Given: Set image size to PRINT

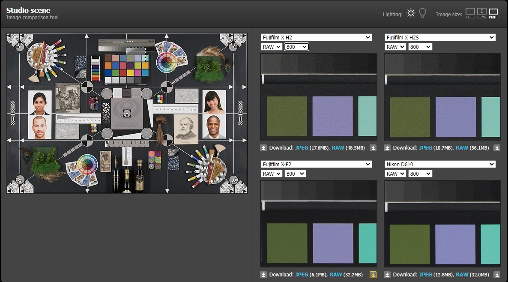Looking at the screenshot, I should click(x=493, y=12).
